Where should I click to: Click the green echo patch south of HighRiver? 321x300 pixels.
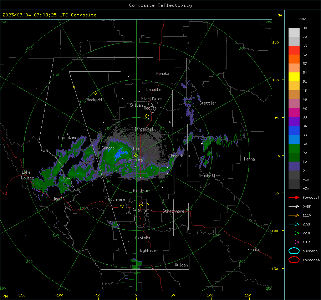(136, 264)
